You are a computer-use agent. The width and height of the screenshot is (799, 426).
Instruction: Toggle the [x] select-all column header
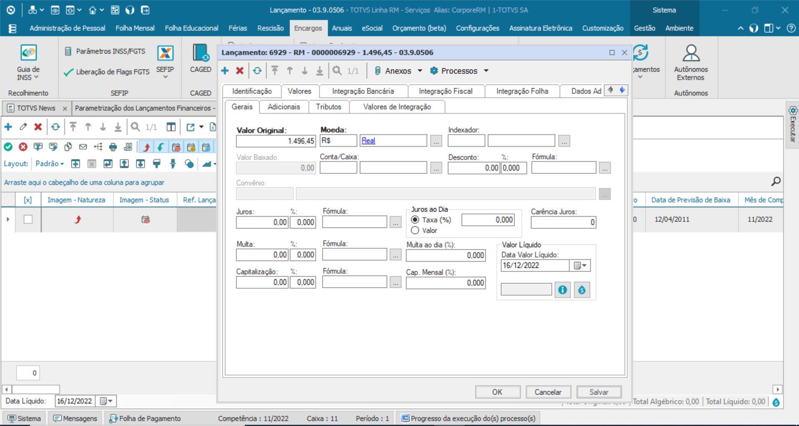pyautogui.click(x=28, y=200)
